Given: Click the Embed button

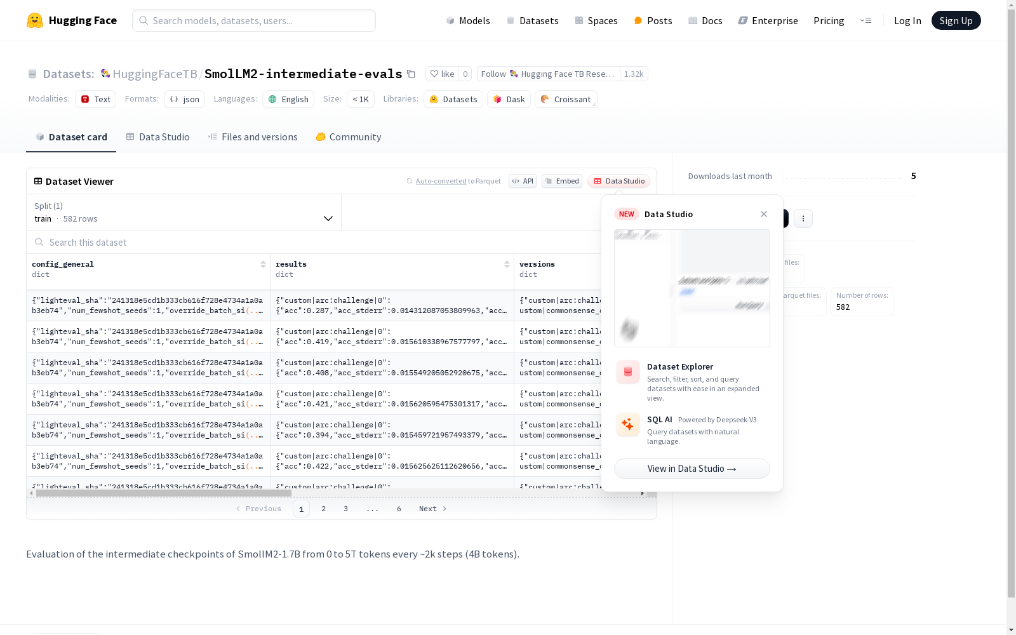Looking at the screenshot, I should point(562,181).
